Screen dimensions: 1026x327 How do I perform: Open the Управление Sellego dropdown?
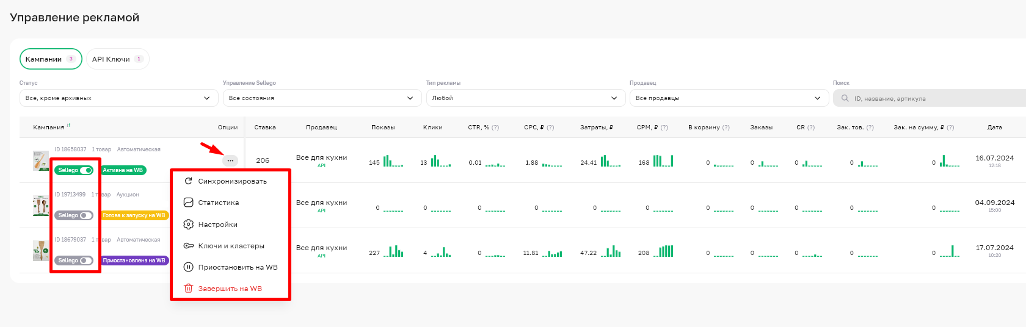(322, 98)
